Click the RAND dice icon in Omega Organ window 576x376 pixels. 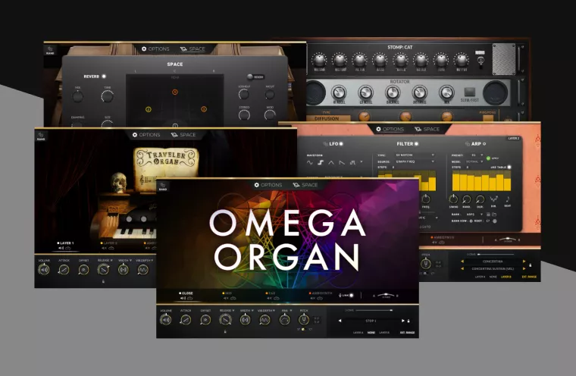click(163, 186)
